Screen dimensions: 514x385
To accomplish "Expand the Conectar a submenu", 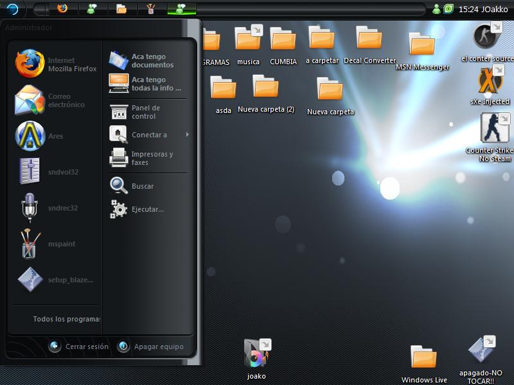I will tap(150, 135).
